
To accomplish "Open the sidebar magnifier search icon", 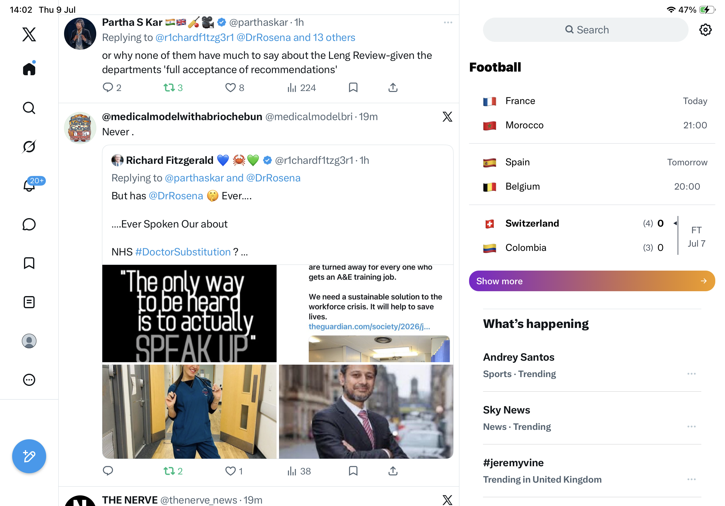I will click(29, 108).
